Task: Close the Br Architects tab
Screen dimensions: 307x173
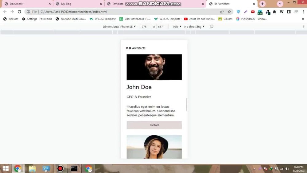Action: point(254,4)
